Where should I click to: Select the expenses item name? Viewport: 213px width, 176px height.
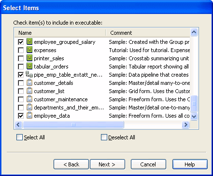point(45,50)
